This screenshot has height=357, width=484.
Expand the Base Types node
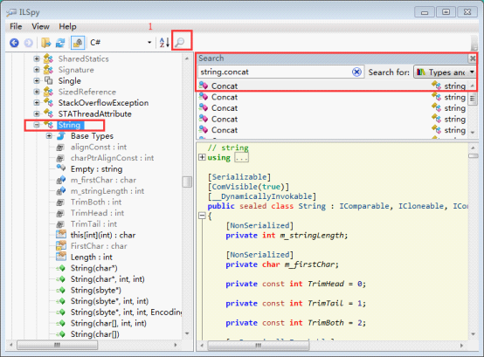(x=49, y=136)
